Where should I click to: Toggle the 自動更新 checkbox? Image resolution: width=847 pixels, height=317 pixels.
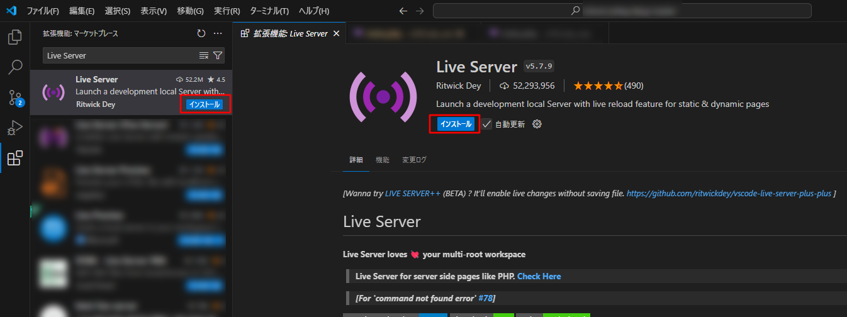coord(487,124)
